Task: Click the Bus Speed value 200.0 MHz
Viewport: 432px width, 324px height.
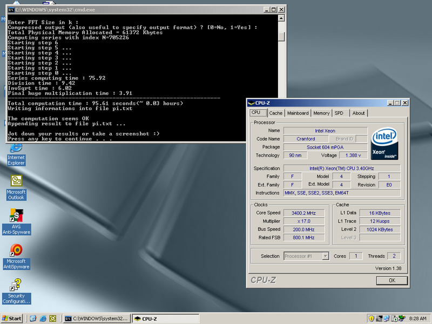Action: (x=304, y=229)
